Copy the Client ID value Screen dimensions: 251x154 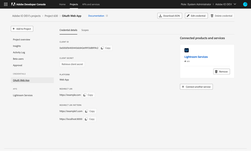106,48
